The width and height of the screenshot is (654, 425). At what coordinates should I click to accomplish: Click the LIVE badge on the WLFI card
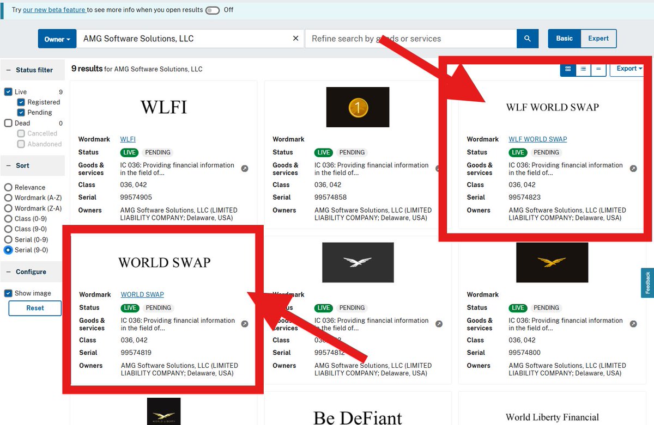129,152
